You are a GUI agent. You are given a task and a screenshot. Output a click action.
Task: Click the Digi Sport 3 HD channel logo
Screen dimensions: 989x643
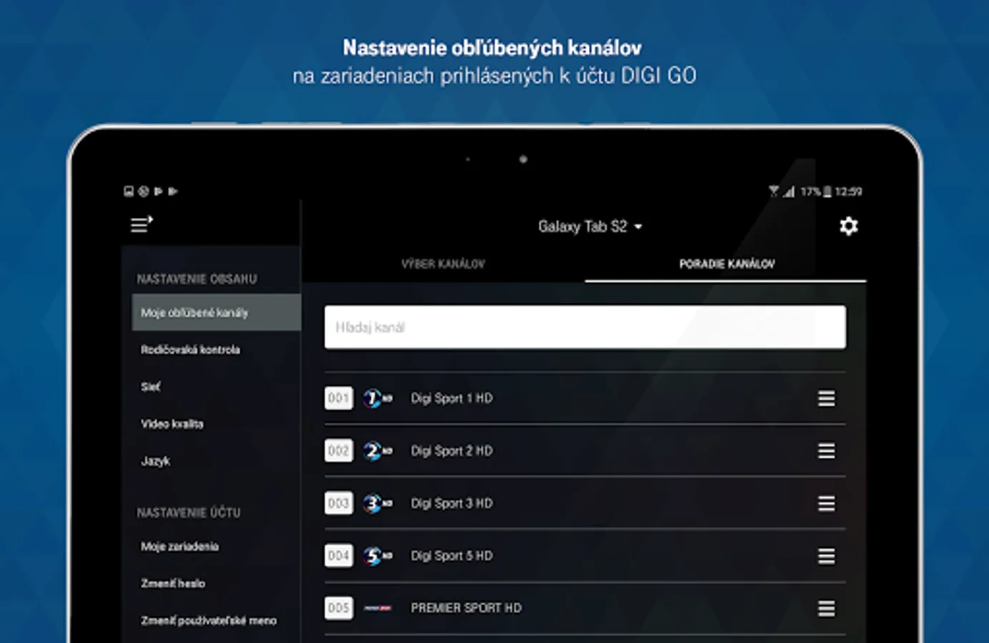[377, 504]
